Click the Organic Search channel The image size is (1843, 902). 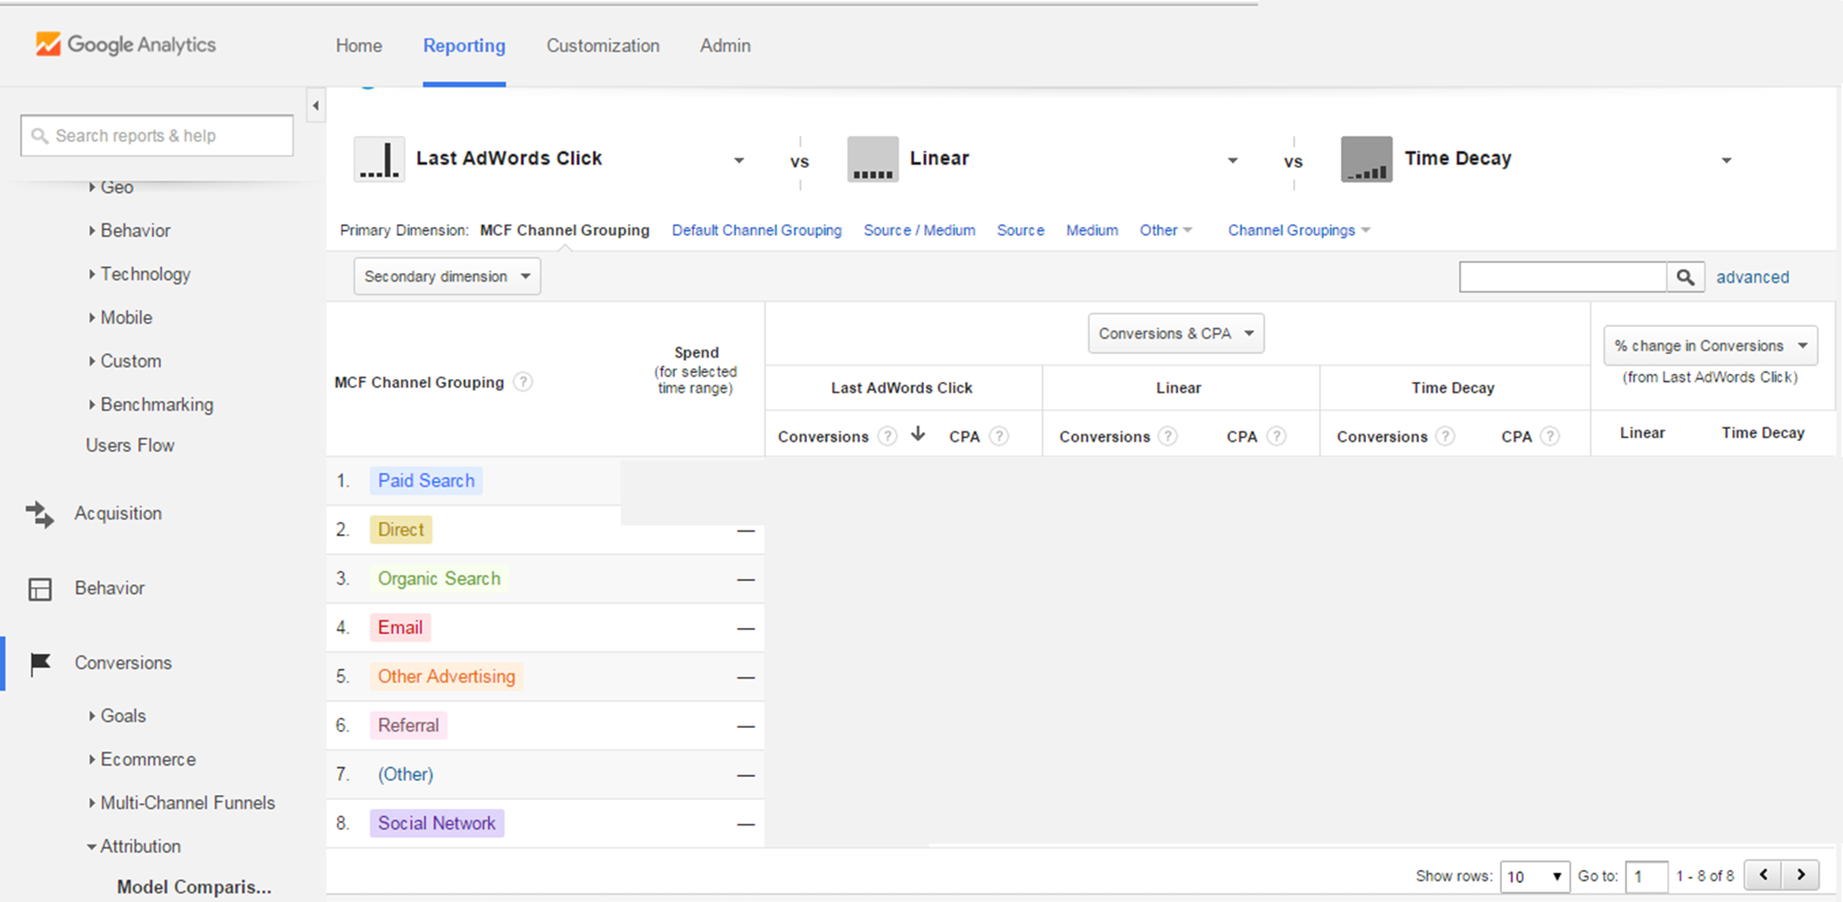pyautogui.click(x=439, y=579)
